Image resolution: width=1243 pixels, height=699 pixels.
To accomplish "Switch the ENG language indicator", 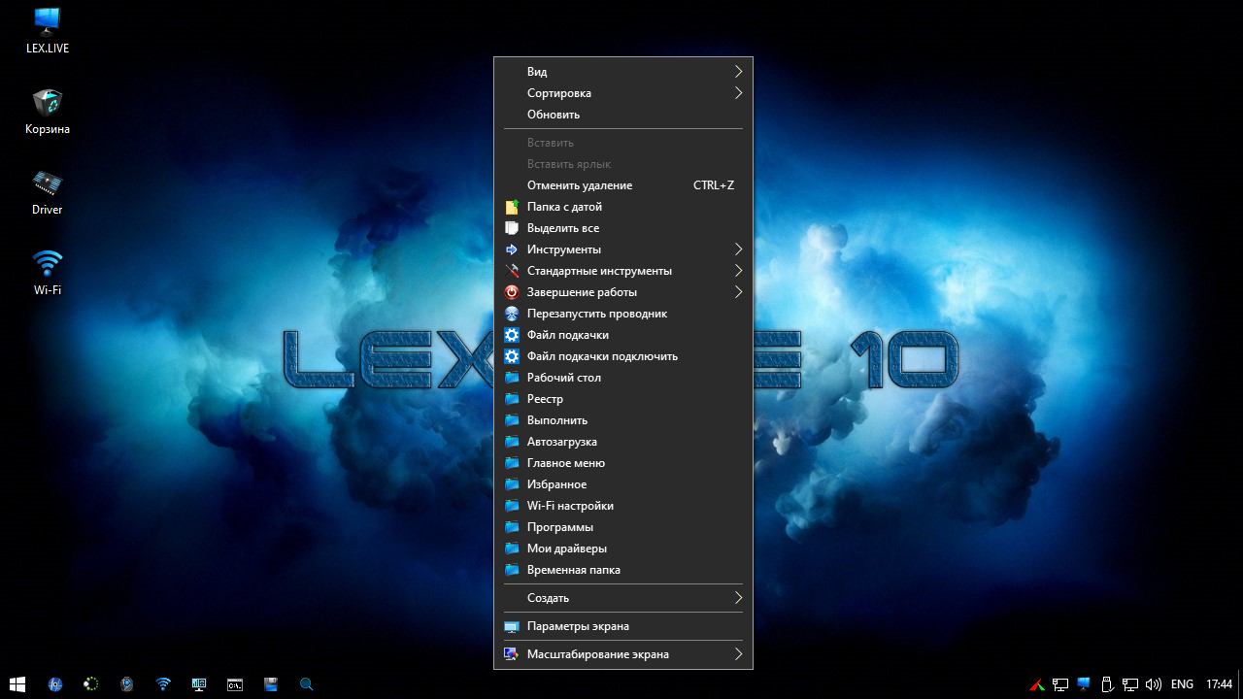I will click(1182, 684).
